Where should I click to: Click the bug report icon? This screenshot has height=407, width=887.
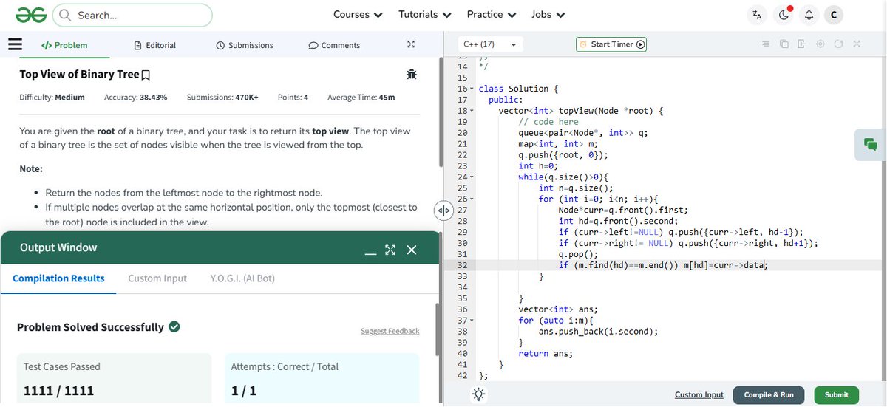click(x=412, y=74)
